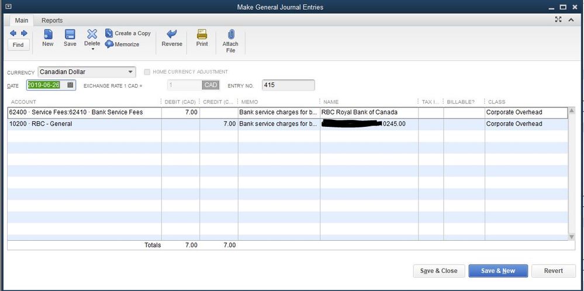Toggle Home Currency Adjustment checkbox
The image size is (584, 291).
coord(147,72)
